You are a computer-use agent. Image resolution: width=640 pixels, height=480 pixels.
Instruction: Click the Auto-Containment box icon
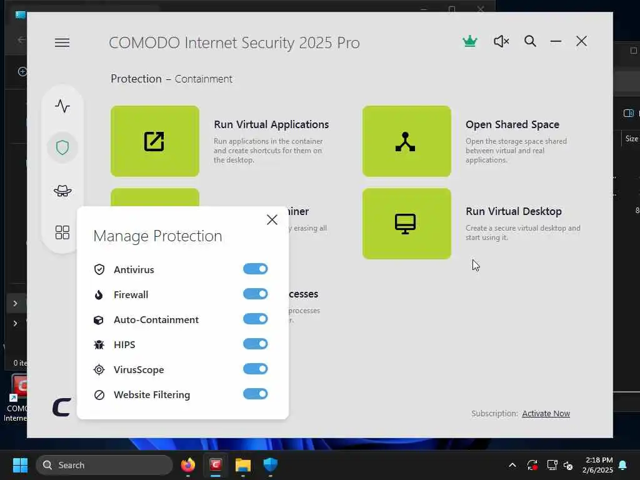tap(99, 320)
